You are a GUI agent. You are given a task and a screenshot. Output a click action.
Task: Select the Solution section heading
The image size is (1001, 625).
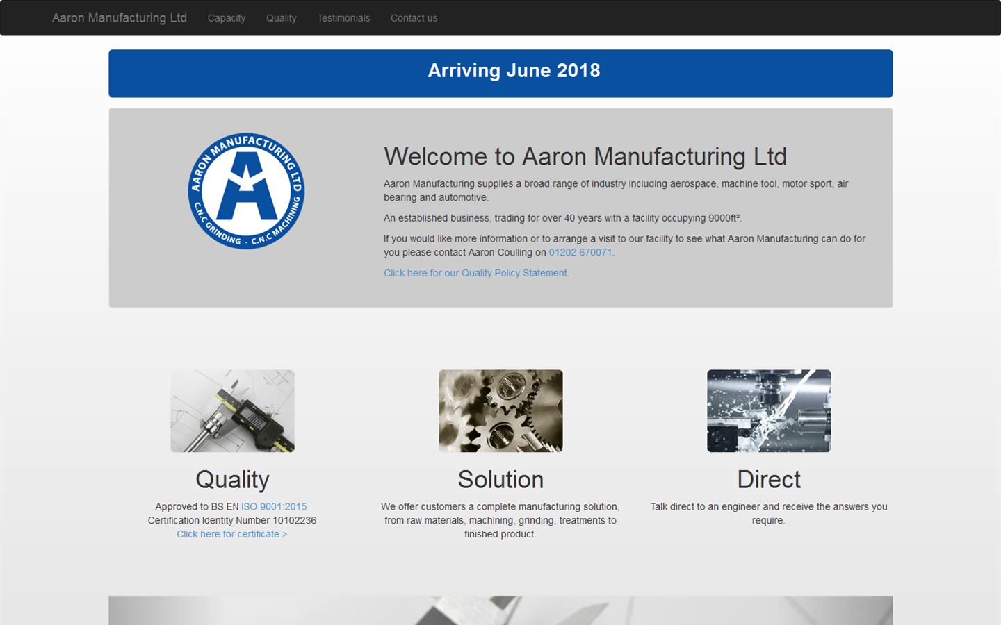[500, 479]
